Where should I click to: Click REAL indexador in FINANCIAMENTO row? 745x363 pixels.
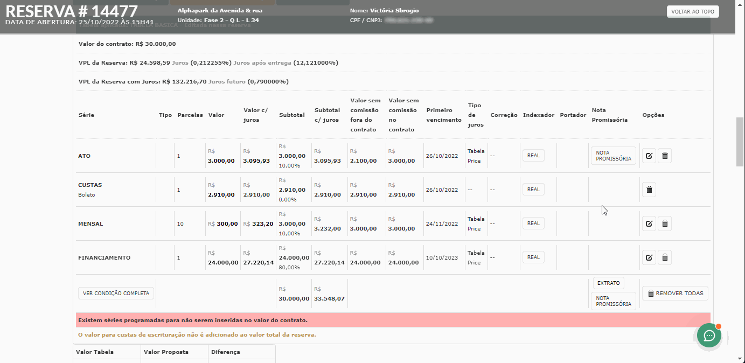533,257
